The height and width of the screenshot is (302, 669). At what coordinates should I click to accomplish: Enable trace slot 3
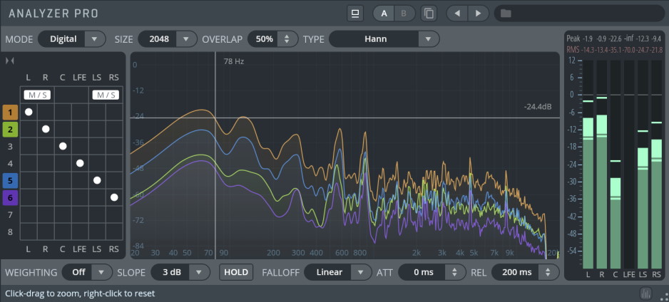coord(10,147)
